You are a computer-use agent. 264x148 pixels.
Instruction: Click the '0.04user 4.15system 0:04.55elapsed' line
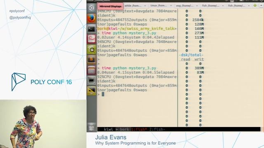click(136, 72)
